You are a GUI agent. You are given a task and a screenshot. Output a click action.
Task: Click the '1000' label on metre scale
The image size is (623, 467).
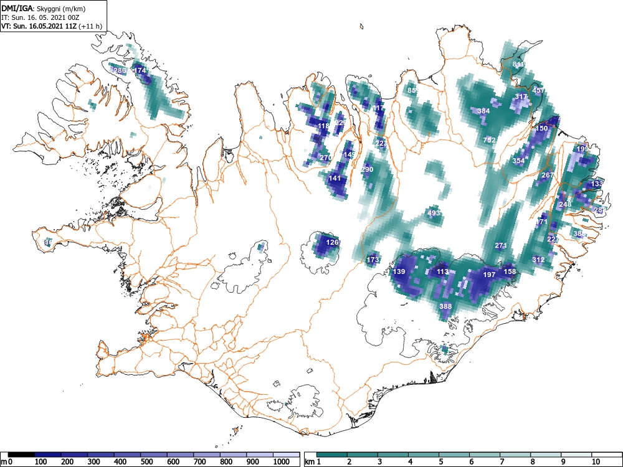(282, 462)
